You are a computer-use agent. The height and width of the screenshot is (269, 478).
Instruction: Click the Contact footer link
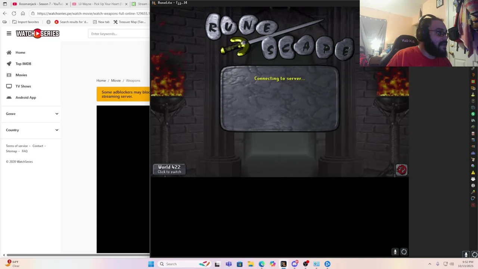click(38, 146)
